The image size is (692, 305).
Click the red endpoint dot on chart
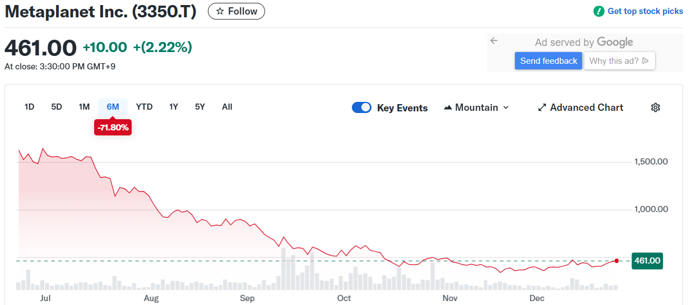tap(616, 261)
